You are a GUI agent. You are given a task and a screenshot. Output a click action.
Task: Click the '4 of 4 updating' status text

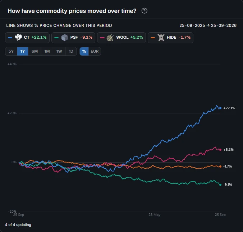point(18,225)
